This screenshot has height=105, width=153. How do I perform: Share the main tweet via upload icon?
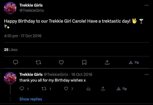107,62
